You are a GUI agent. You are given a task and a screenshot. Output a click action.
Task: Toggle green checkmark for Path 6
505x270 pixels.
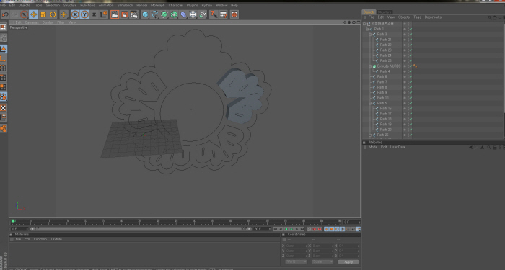[x=410, y=77]
